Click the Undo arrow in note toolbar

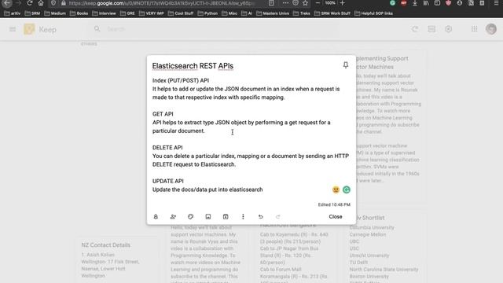[x=260, y=217]
